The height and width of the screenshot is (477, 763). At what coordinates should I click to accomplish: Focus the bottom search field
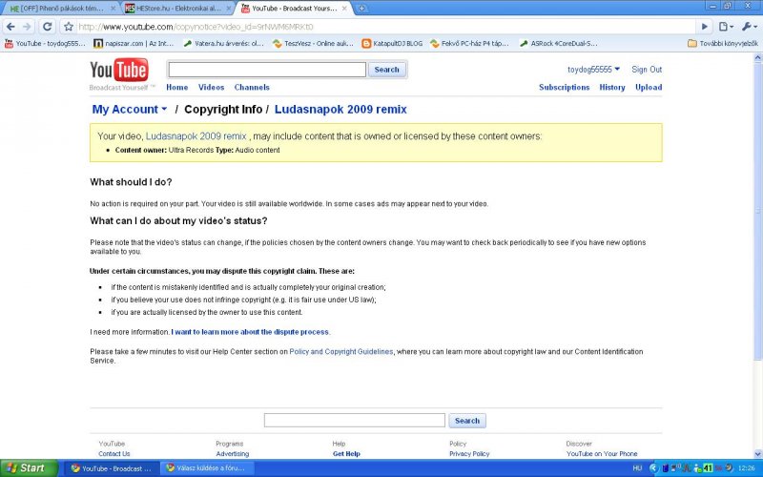coord(354,421)
